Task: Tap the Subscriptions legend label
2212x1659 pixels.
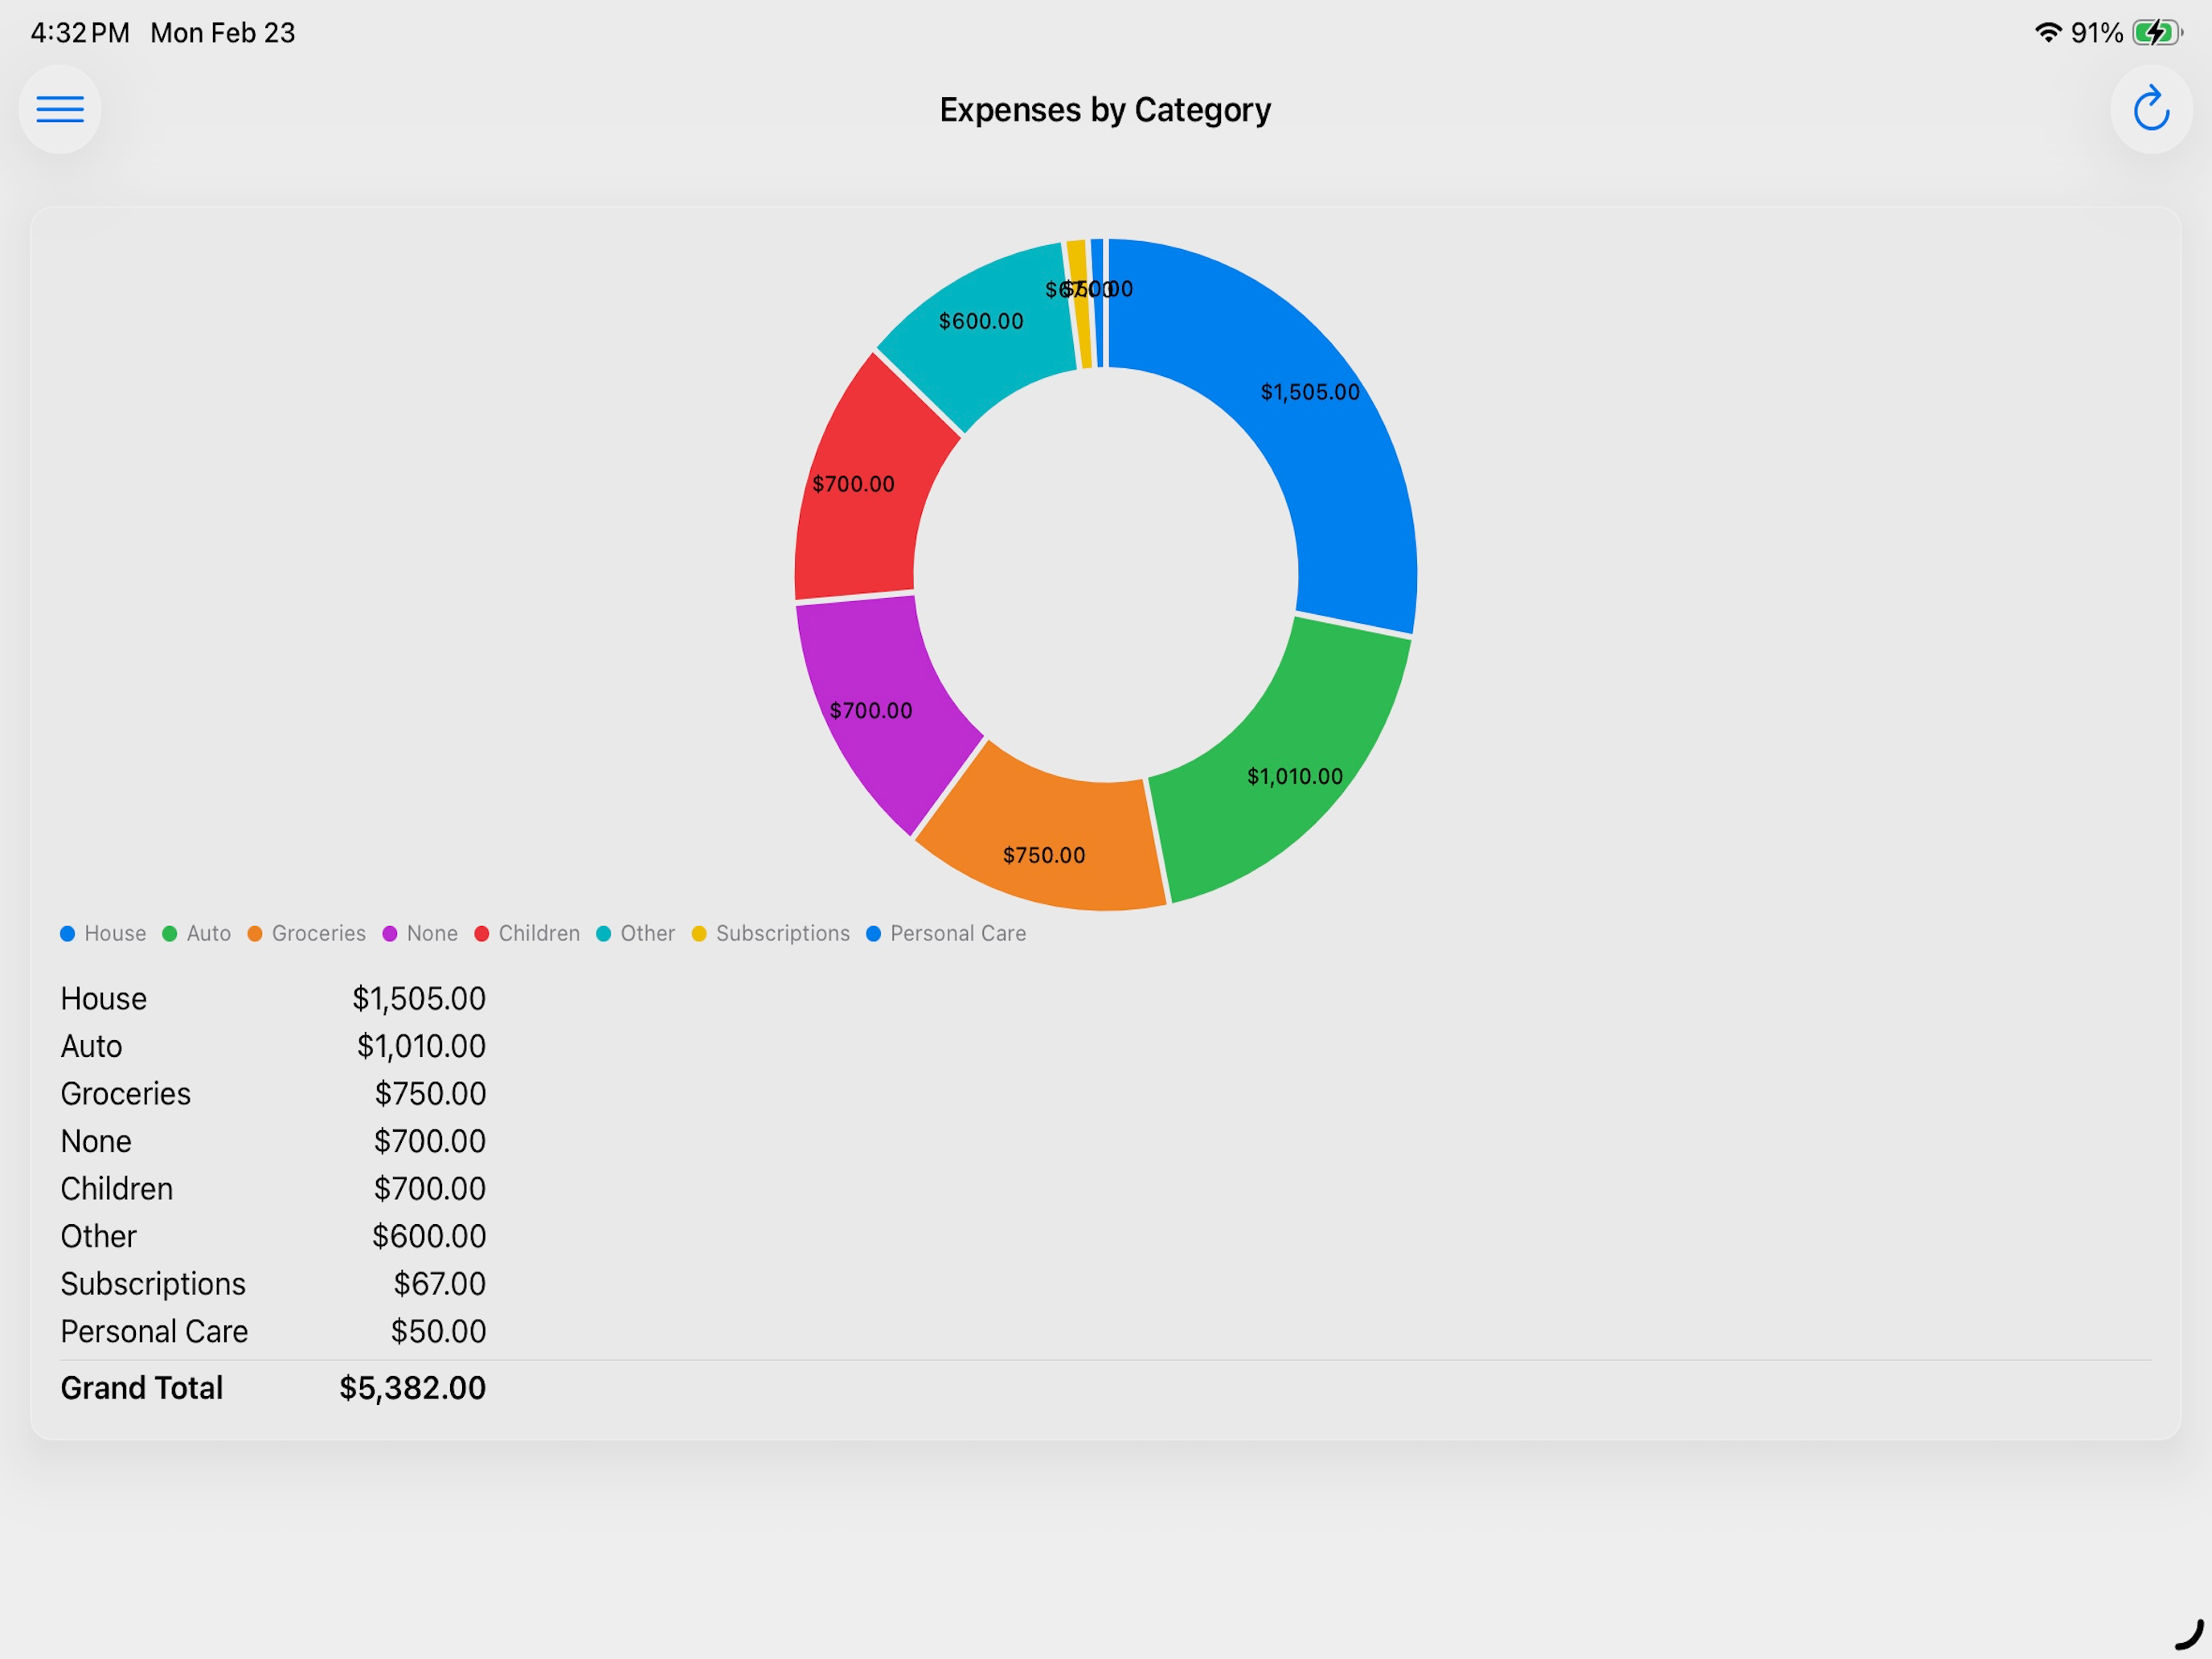Action: (x=782, y=933)
